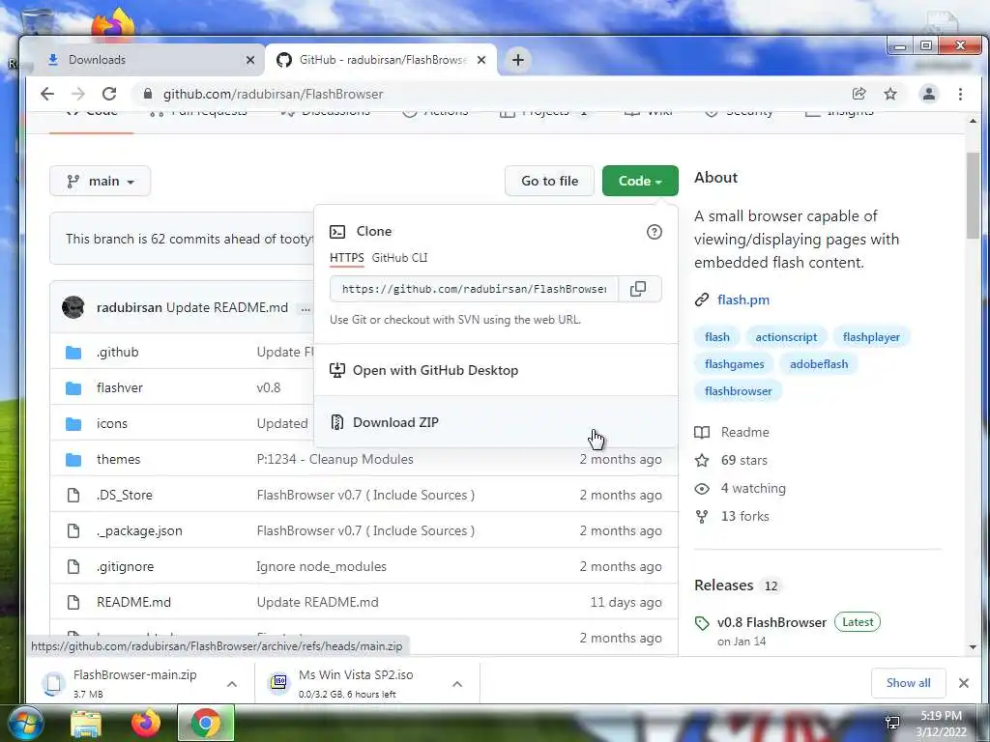This screenshot has height=742, width=990.
Task: Click the icons folder icon
Action: [73, 423]
